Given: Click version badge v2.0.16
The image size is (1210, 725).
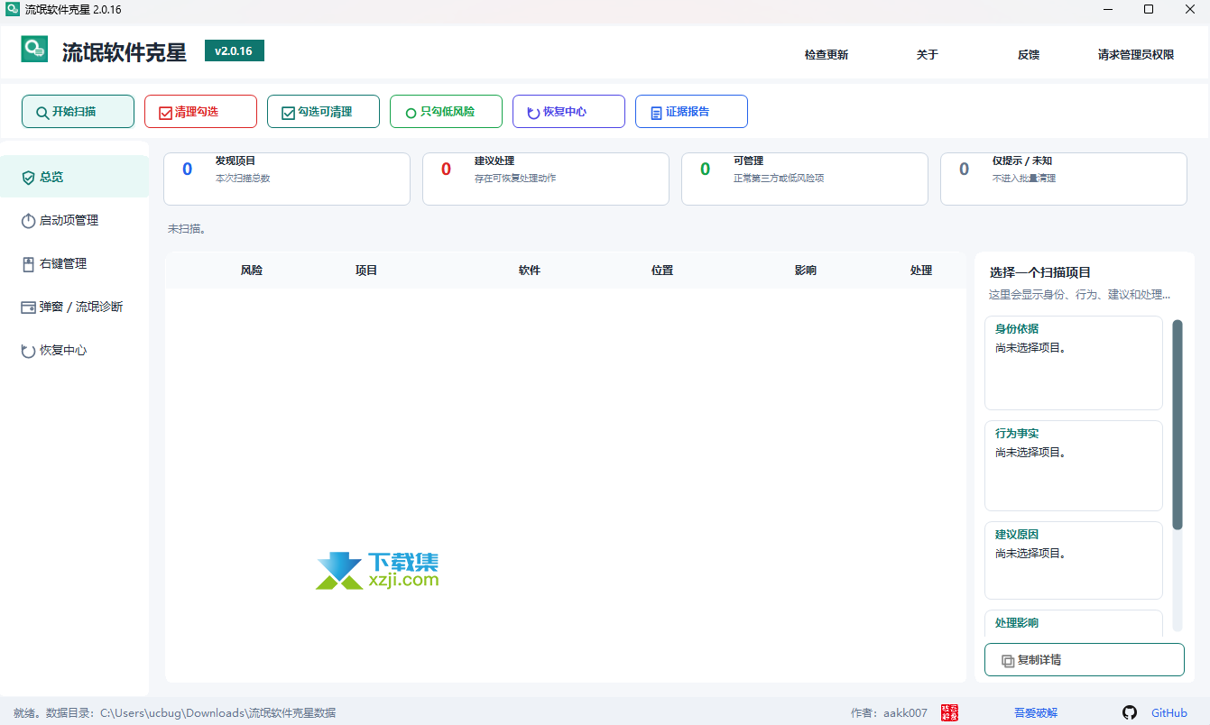Looking at the screenshot, I should [234, 50].
